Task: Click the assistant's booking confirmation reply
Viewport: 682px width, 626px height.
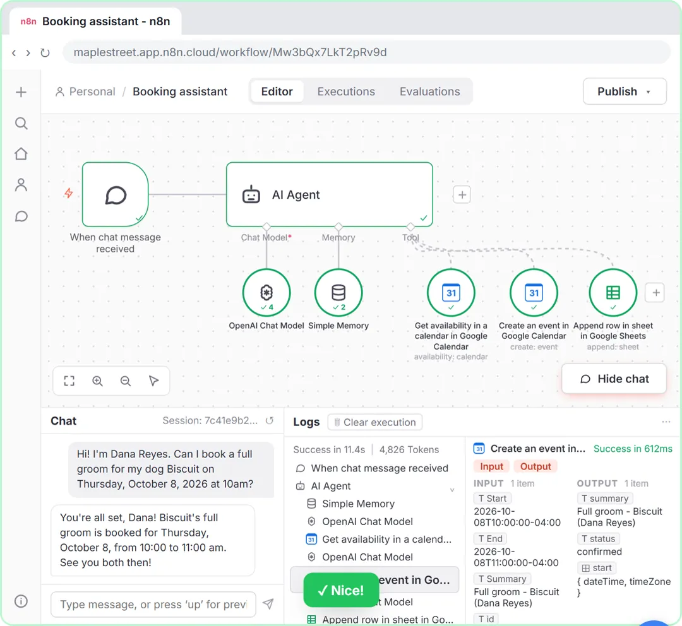Action: [x=153, y=540]
